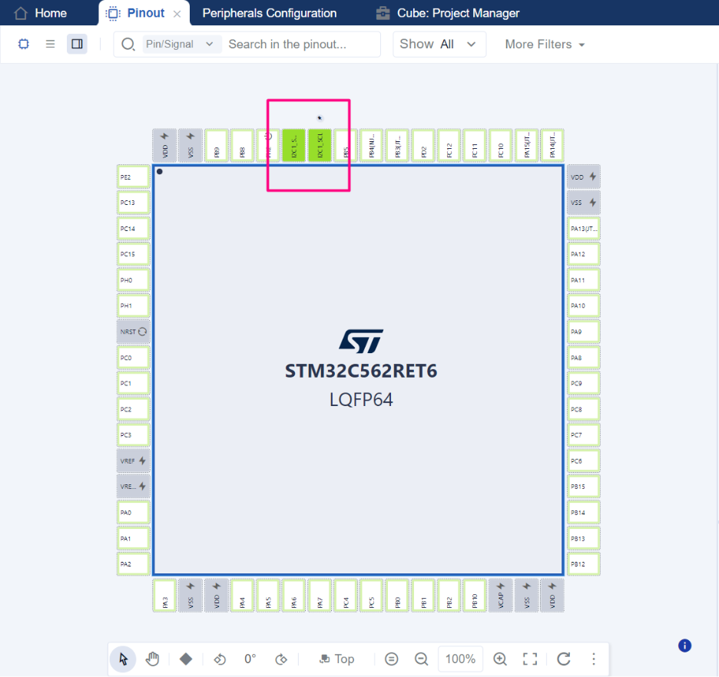The height and width of the screenshot is (677, 719).
Task: Open the Pin/Signal search type dropdown
Action: coord(181,45)
